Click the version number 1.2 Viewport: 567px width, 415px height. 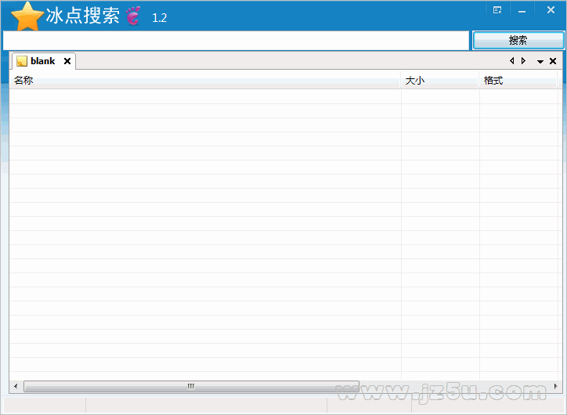pyautogui.click(x=159, y=18)
